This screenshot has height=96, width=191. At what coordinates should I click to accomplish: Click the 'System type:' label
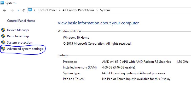point(72,73)
